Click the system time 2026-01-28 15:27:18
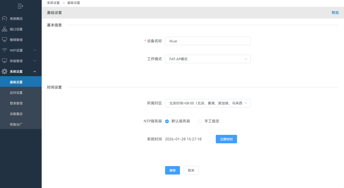The image size is (344, 188). pos(183,139)
